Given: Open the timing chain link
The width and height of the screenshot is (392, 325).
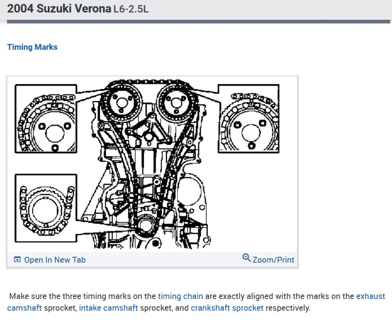Looking at the screenshot, I should 180,296.
